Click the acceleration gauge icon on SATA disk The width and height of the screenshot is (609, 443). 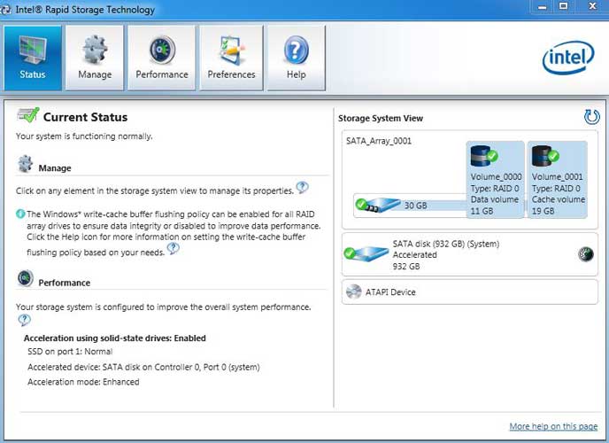[x=586, y=254]
